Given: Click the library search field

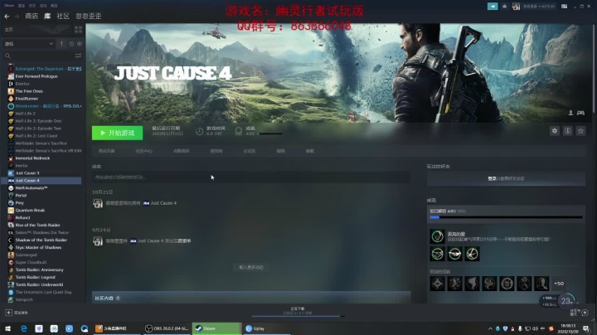Looking at the screenshot, I should pyautogui.click(x=38, y=56).
